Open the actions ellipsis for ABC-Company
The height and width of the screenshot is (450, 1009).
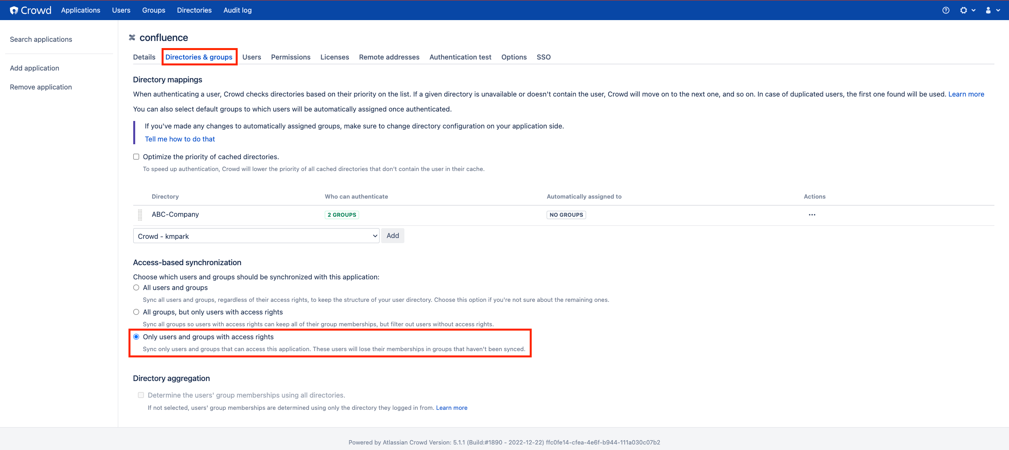click(812, 215)
